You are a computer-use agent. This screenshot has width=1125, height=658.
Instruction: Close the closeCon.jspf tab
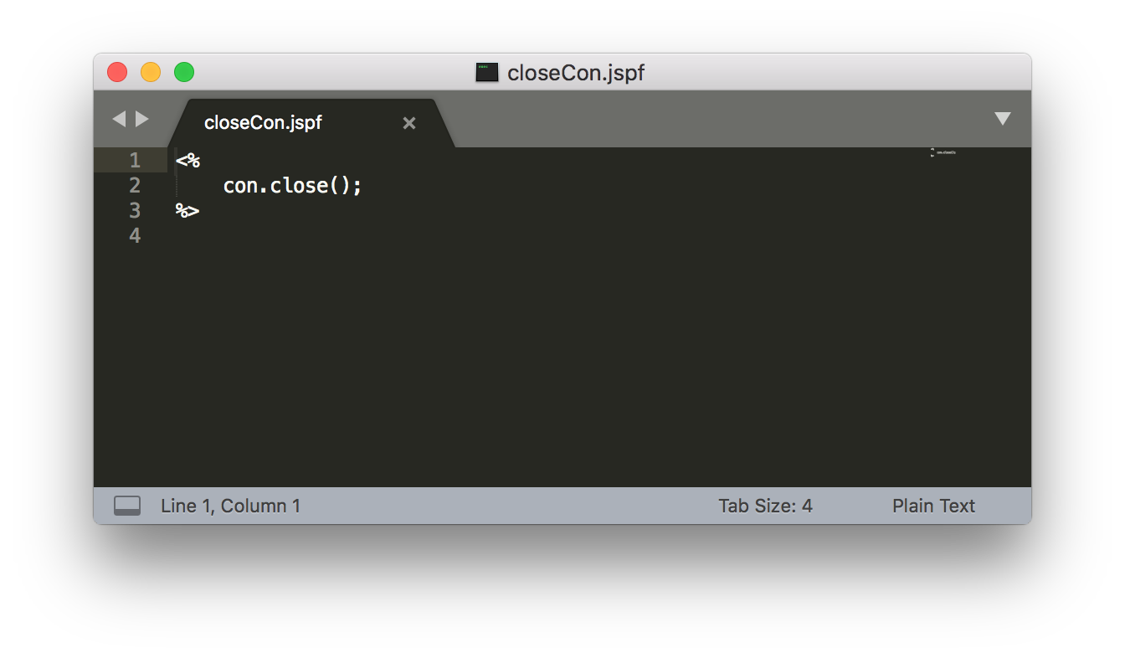click(409, 123)
